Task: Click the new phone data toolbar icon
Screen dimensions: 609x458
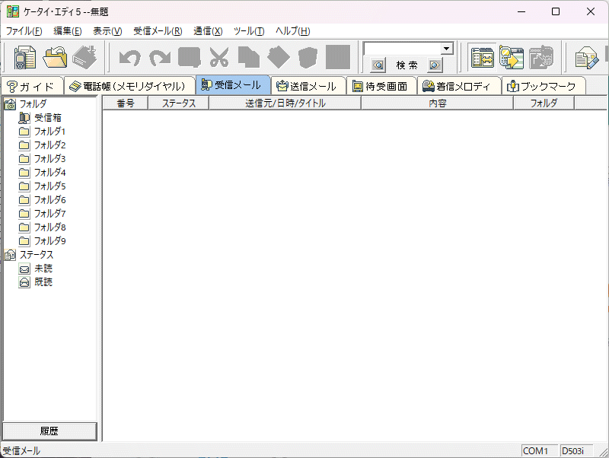Action: (x=25, y=58)
